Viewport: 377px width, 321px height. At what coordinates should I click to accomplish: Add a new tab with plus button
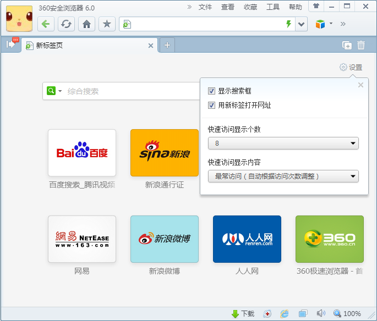pos(167,45)
